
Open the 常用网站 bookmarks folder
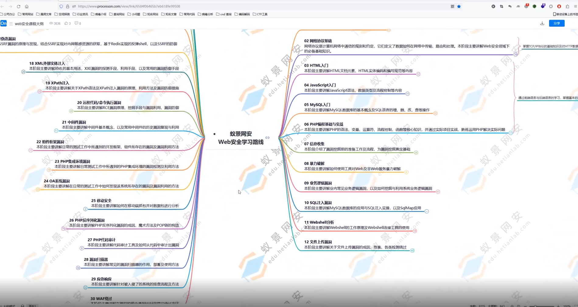26,14
